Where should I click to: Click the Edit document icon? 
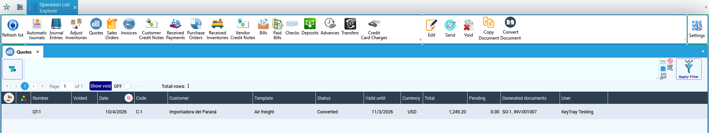click(432, 25)
